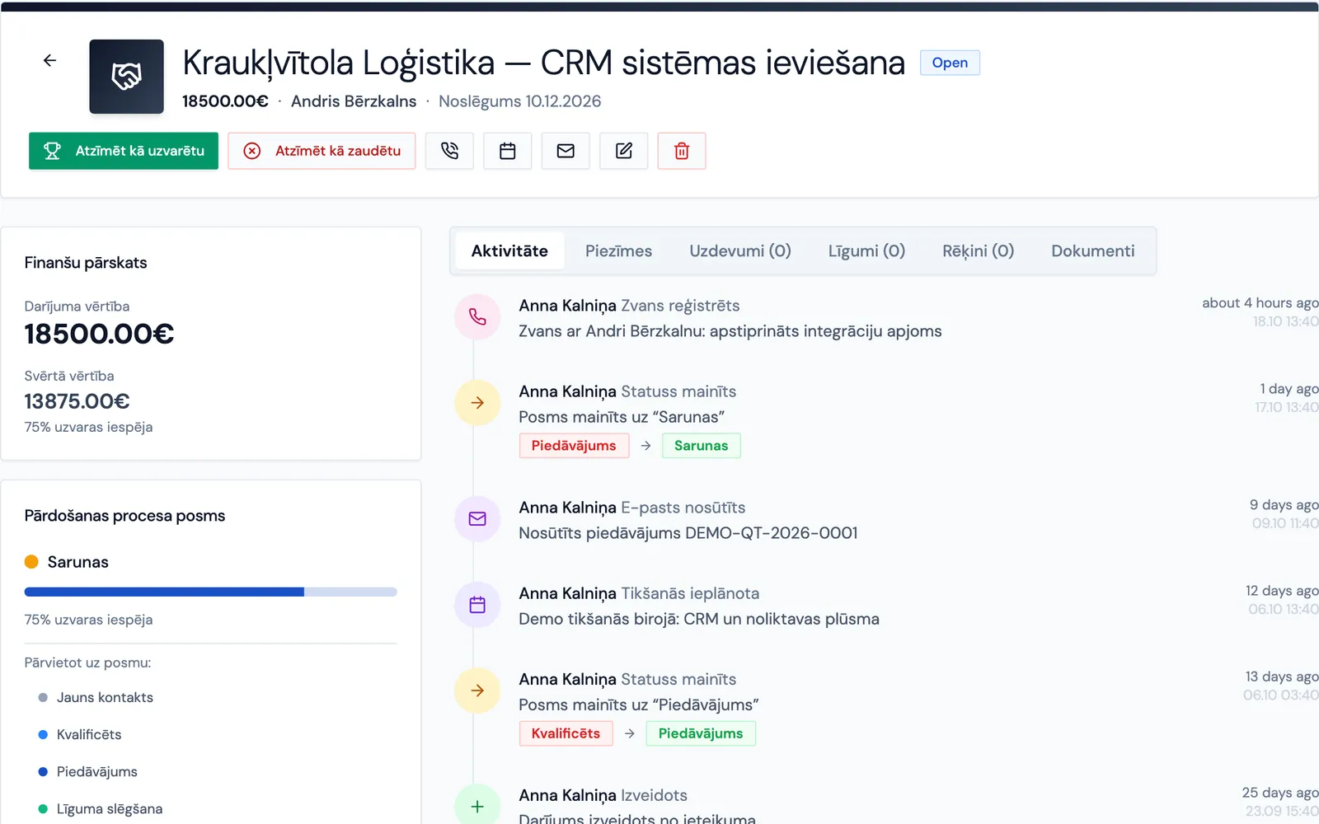Open the Dokumenti tab
Viewport: 1319px width, 824px height.
coord(1092,250)
